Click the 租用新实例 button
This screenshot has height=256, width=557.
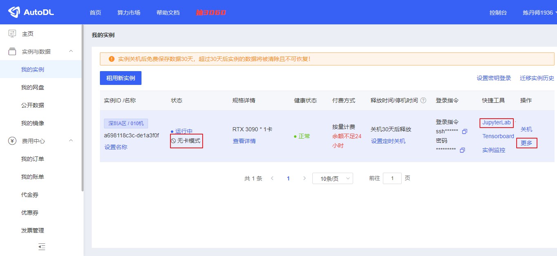coord(120,78)
